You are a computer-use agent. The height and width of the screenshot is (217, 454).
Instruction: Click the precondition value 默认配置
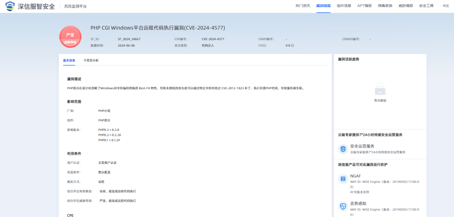pyautogui.click(x=104, y=172)
